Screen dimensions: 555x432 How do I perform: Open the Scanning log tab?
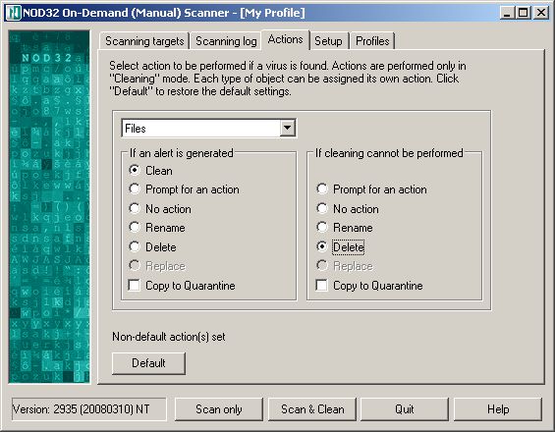(226, 41)
